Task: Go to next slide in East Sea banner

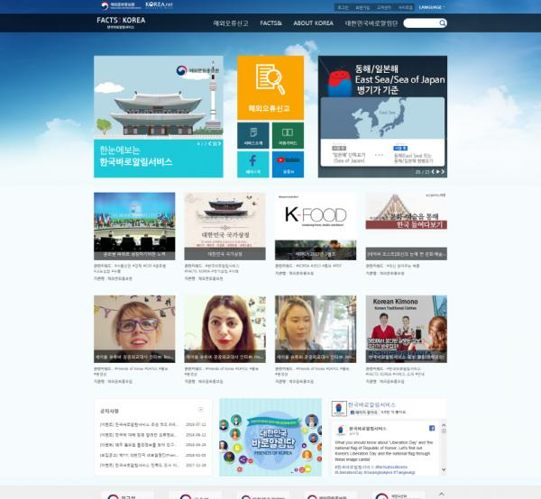Action: click(442, 170)
